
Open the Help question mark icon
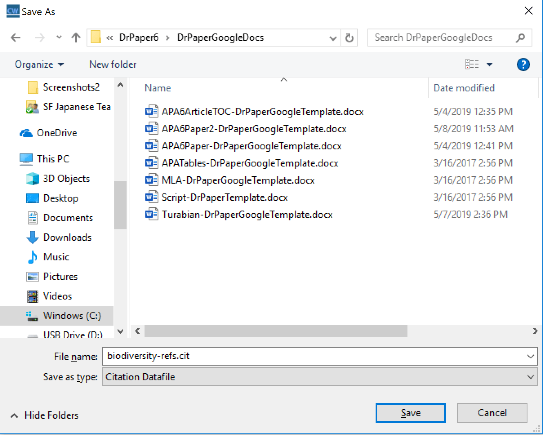[x=523, y=64]
